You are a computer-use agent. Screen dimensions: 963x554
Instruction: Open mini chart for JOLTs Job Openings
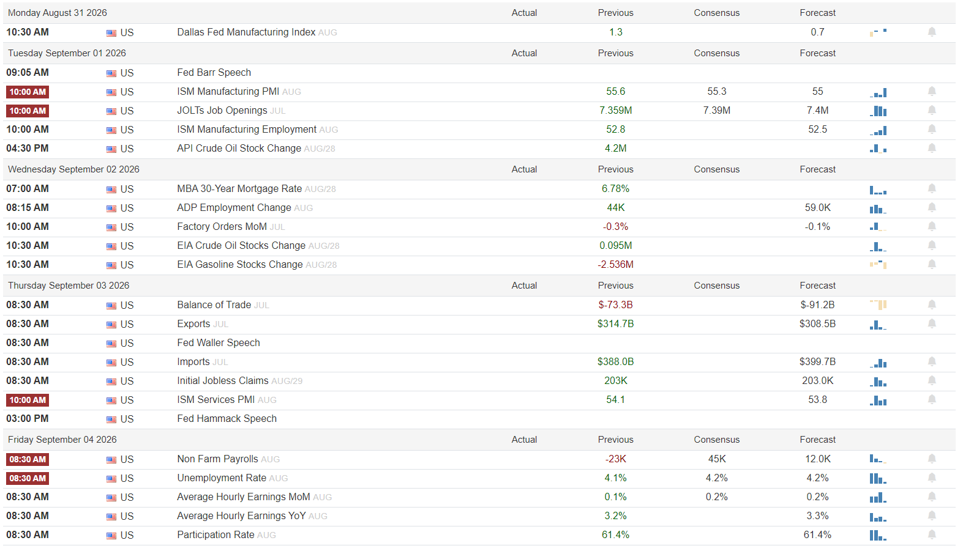tap(878, 111)
